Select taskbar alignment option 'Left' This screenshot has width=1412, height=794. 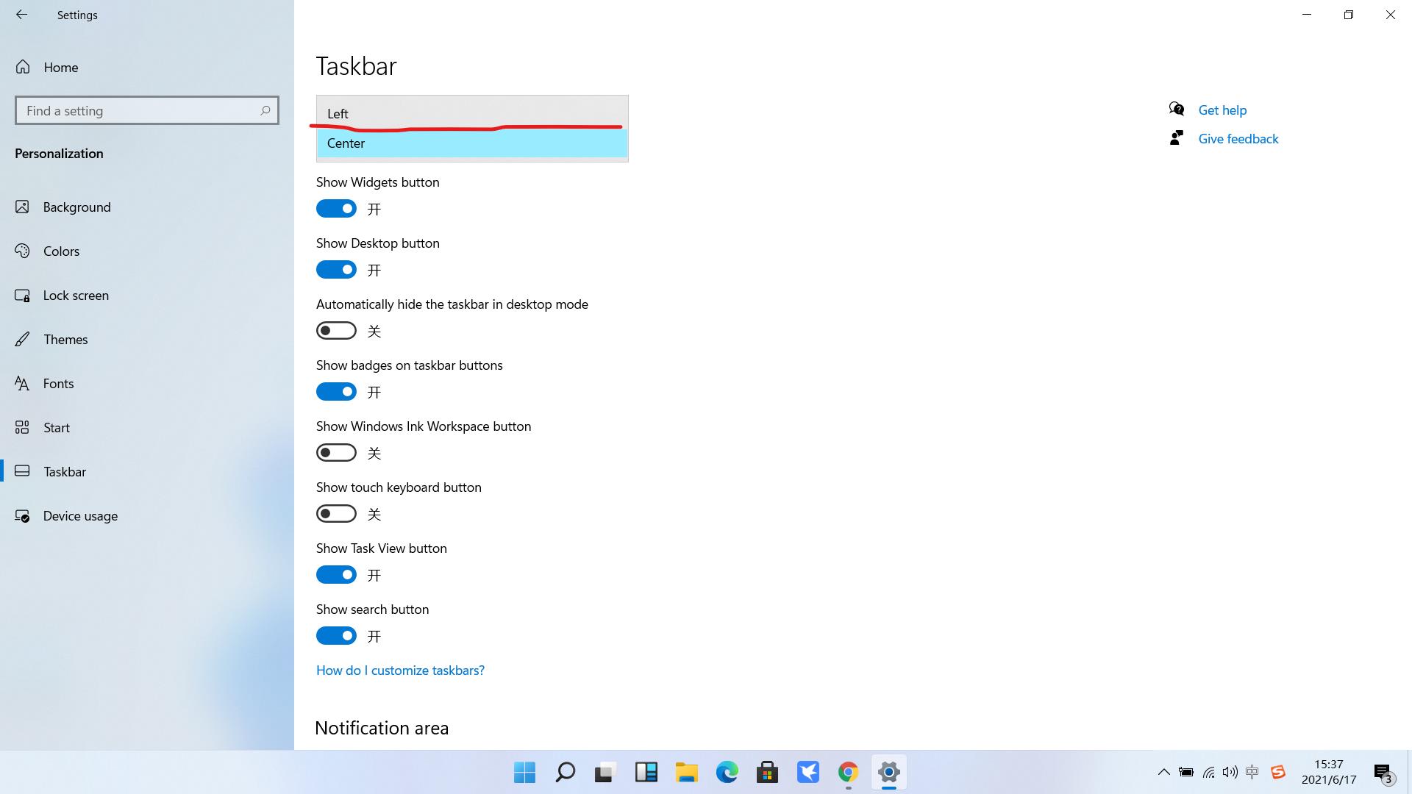(x=472, y=113)
